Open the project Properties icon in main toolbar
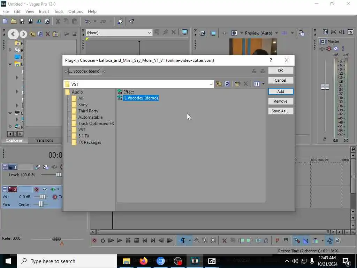The image size is (357, 268). coord(47,21)
